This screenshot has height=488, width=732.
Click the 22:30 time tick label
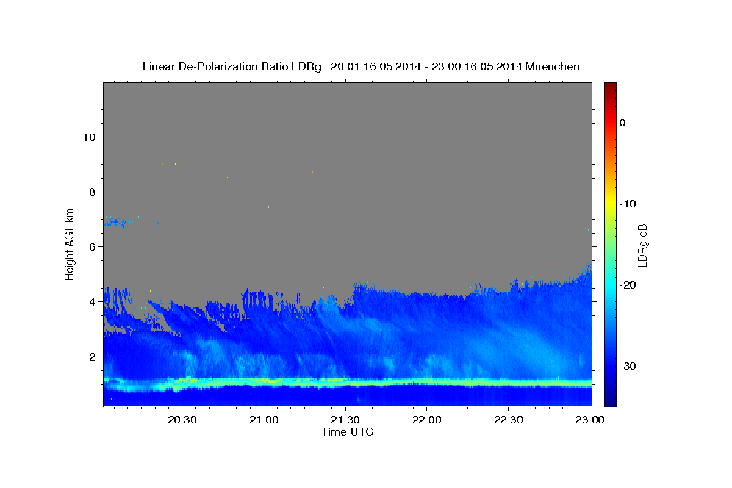point(508,420)
